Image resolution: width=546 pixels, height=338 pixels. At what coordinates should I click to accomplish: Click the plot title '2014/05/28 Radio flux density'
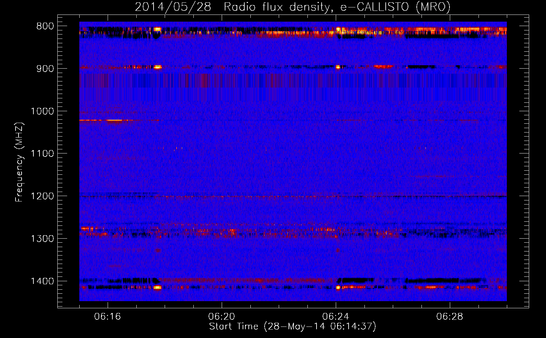pyautogui.click(x=293, y=7)
